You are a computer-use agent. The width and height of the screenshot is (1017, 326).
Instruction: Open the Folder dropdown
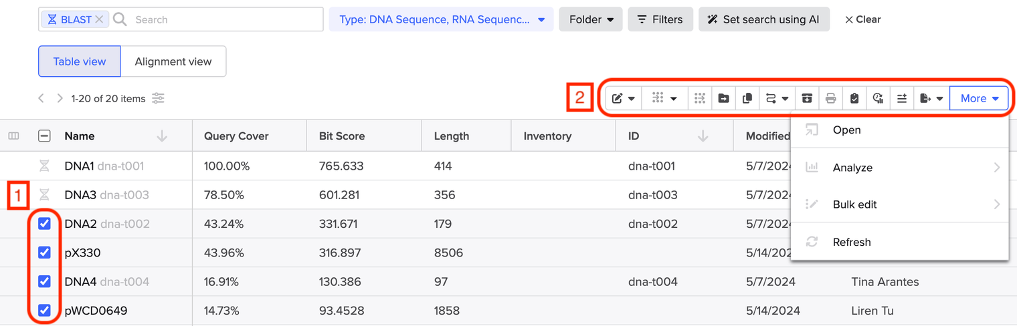tap(591, 19)
